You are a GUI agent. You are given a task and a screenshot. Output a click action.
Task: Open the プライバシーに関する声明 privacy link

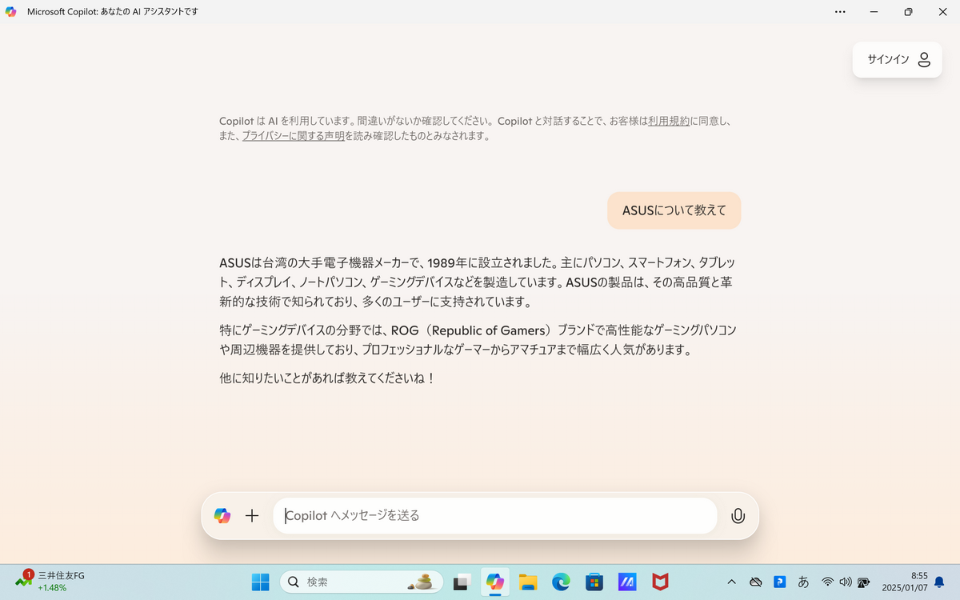[x=293, y=136]
